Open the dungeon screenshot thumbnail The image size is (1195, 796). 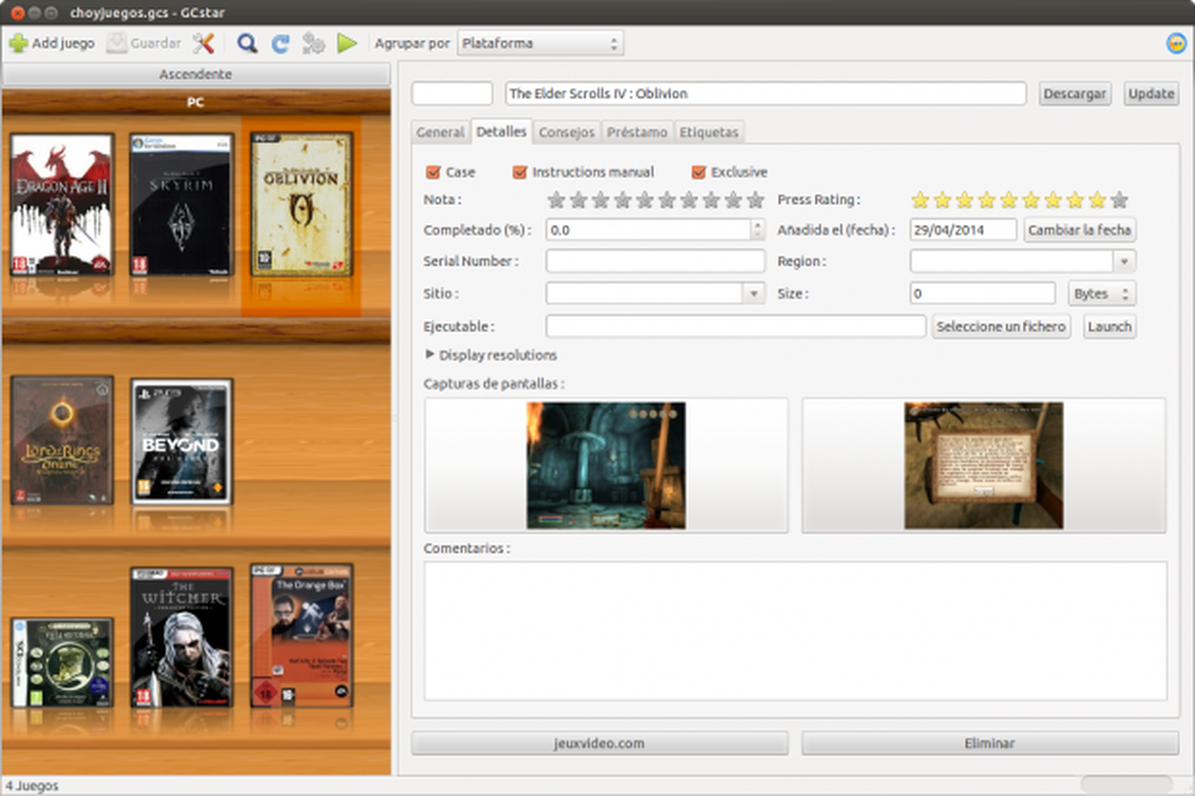[606, 466]
